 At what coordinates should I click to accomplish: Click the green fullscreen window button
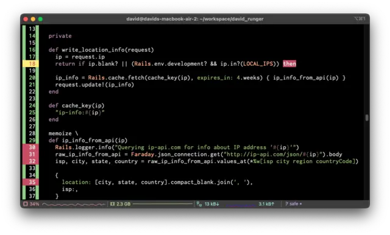(x=40, y=19)
